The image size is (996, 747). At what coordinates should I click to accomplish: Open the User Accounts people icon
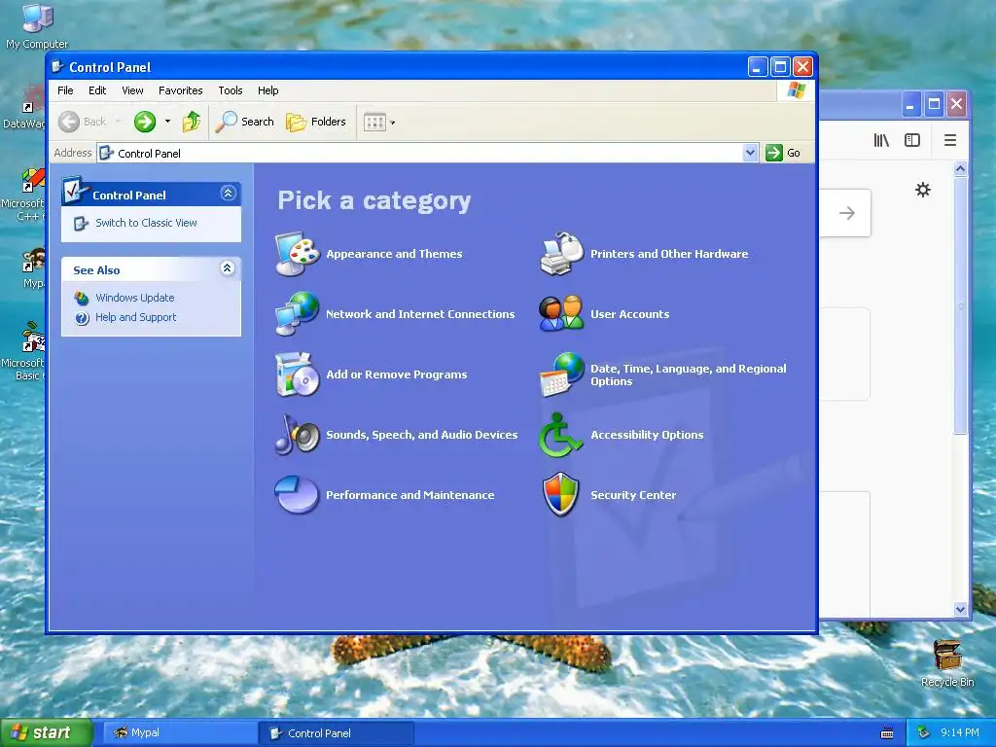pyautogui.click(x=561, y=314)
